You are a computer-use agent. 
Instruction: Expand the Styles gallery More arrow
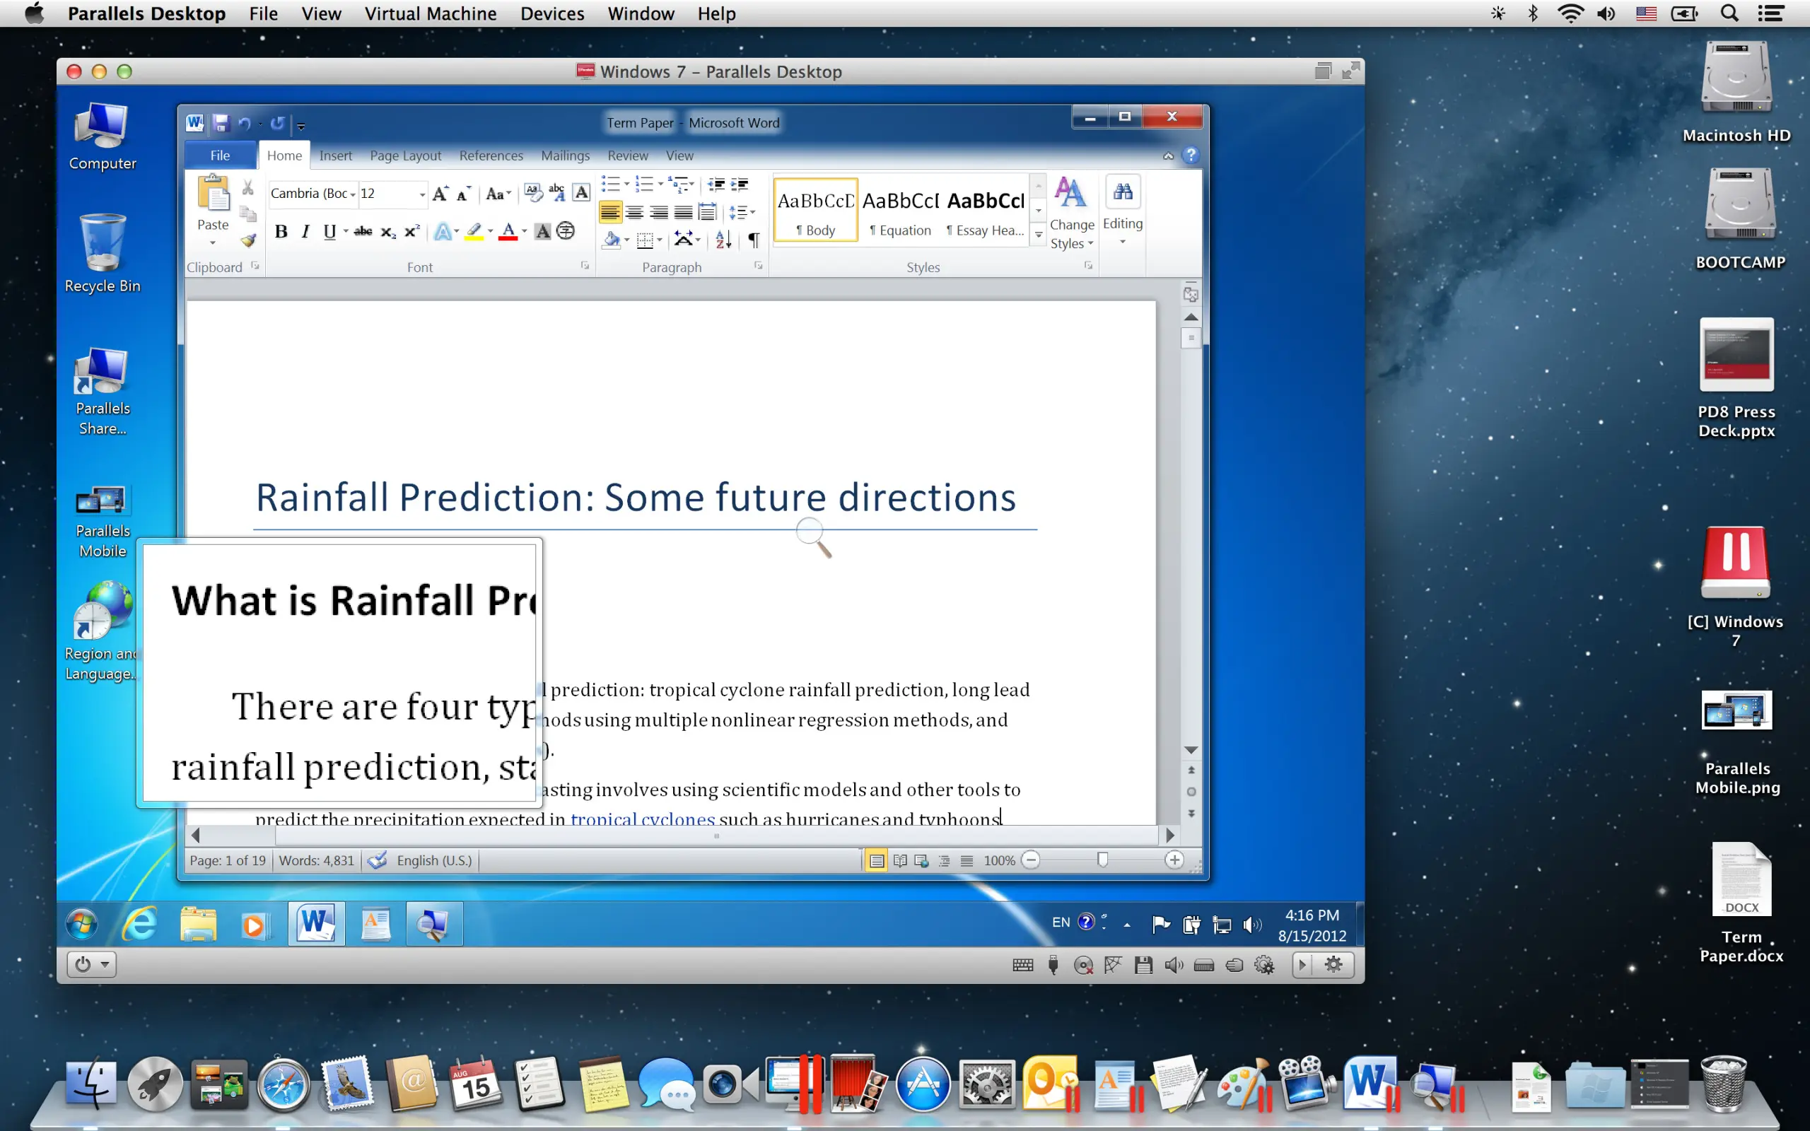coord(1039,235)
